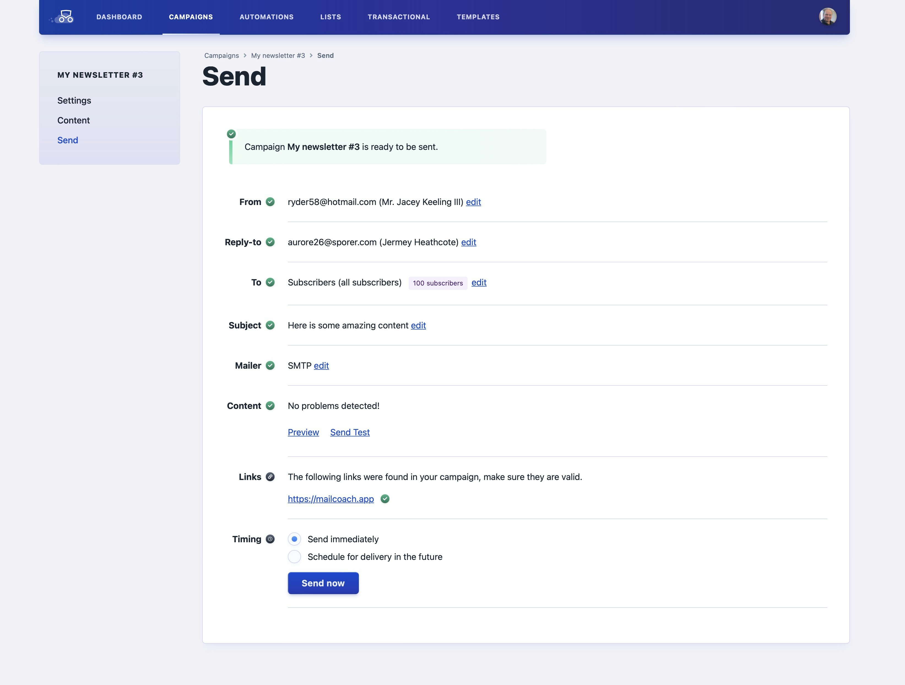This screenshot has width=905, height=685.
Task: Click the chevron after Campaigns breadcrumb
Action: pyautogui.click(x=245, y=56)
